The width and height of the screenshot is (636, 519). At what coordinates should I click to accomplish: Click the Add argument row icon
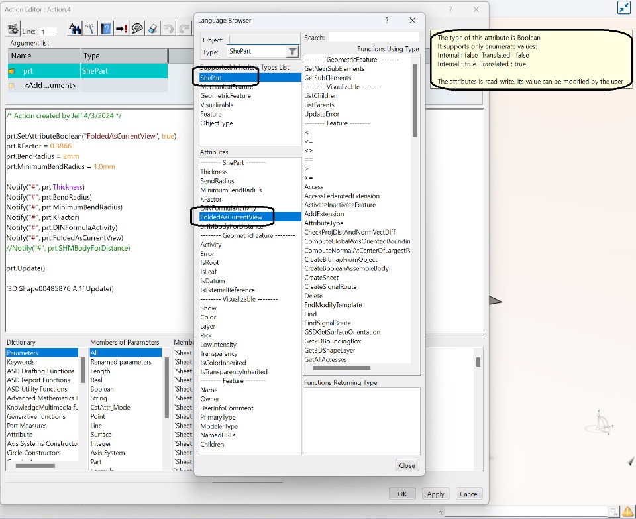[11, 86]
